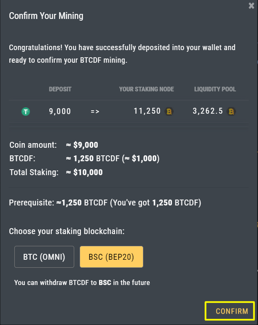
Task: Click the ≈ 1,250 BTCDF amount line
Action: click(113, 159)
